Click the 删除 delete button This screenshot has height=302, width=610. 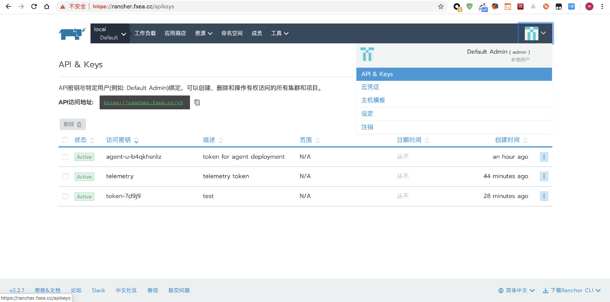point(73,124)
